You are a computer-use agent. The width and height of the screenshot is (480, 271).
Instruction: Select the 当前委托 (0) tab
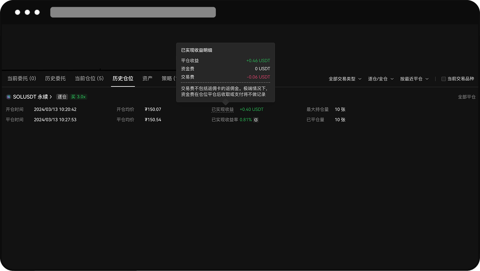22,78
